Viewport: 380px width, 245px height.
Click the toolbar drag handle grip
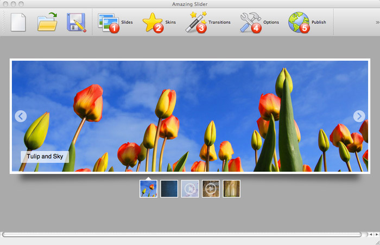tap(3, 22)
